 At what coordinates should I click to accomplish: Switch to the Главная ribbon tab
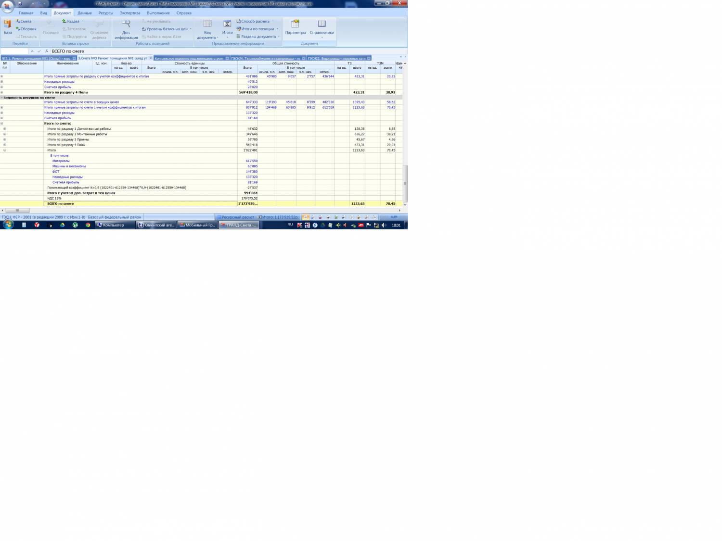[26, 13]
